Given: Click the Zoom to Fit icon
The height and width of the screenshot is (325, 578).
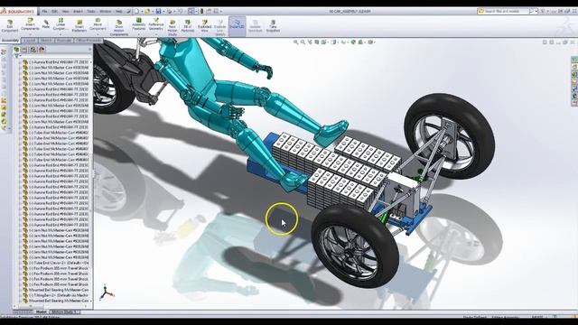Looking at the screenshot, I should (x=295, y=42).
